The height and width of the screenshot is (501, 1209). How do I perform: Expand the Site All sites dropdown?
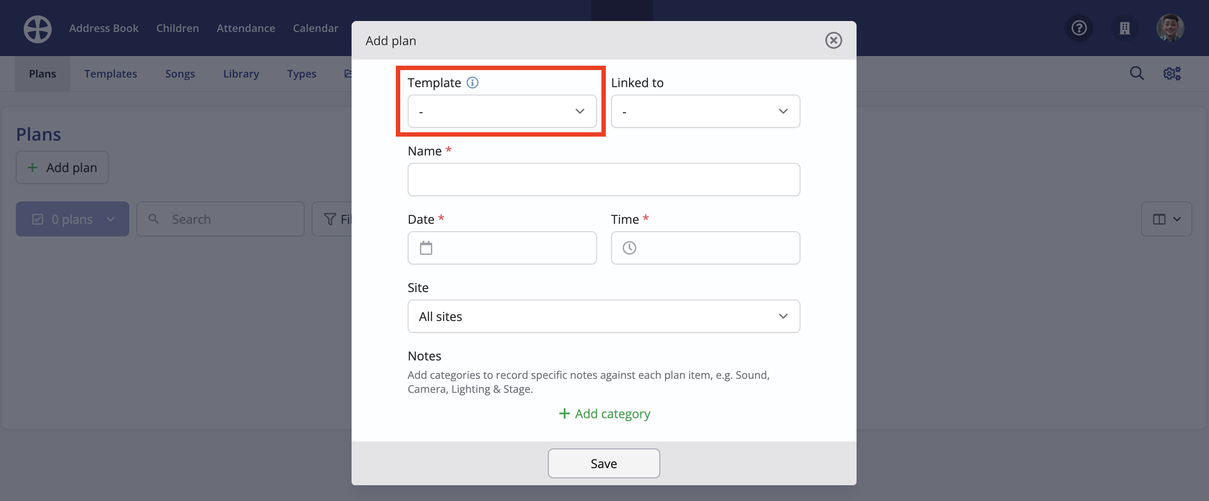604,316
